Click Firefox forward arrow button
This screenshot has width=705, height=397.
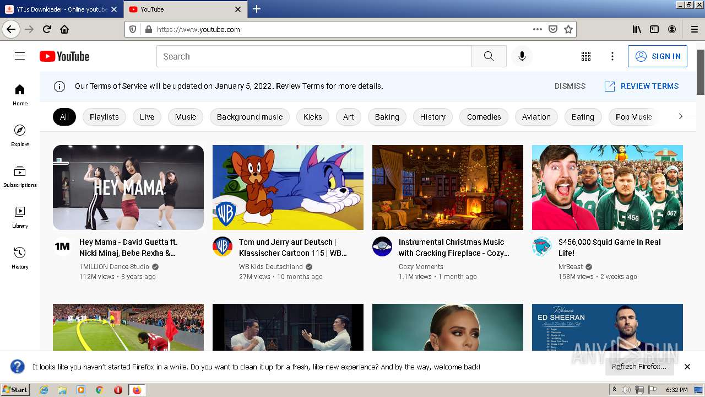pyautogui.click(x=29, y=29)
